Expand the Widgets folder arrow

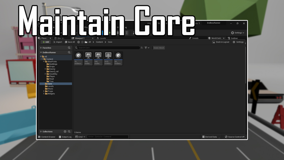44,94
